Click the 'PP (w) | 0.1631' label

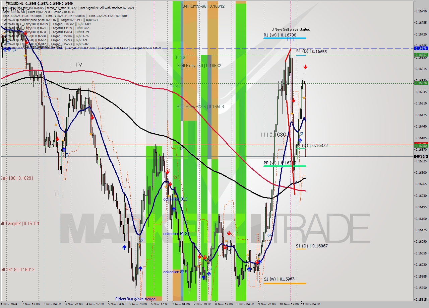tap(280, 163)
